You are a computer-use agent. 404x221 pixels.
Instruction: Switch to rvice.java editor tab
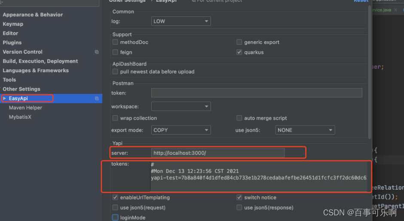point(382,10)
